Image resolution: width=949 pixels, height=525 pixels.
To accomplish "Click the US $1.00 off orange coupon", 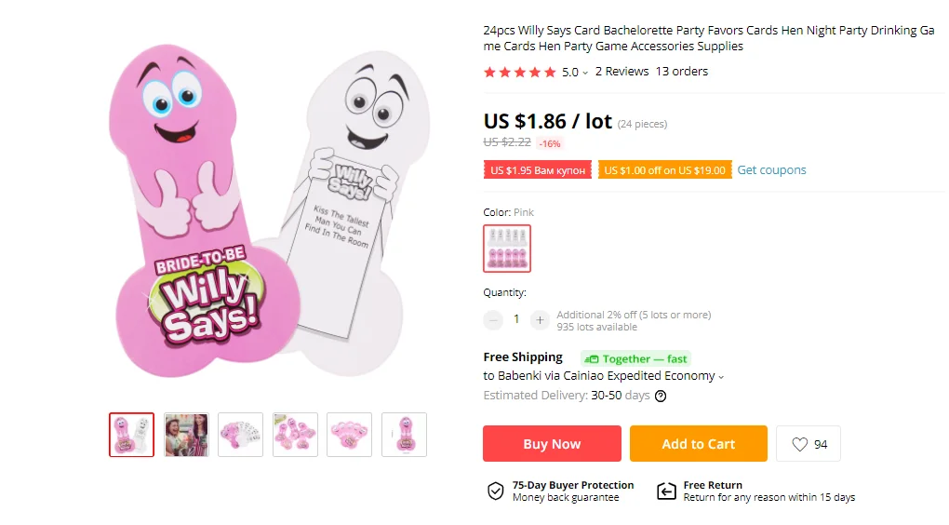I will pos(664,170).
